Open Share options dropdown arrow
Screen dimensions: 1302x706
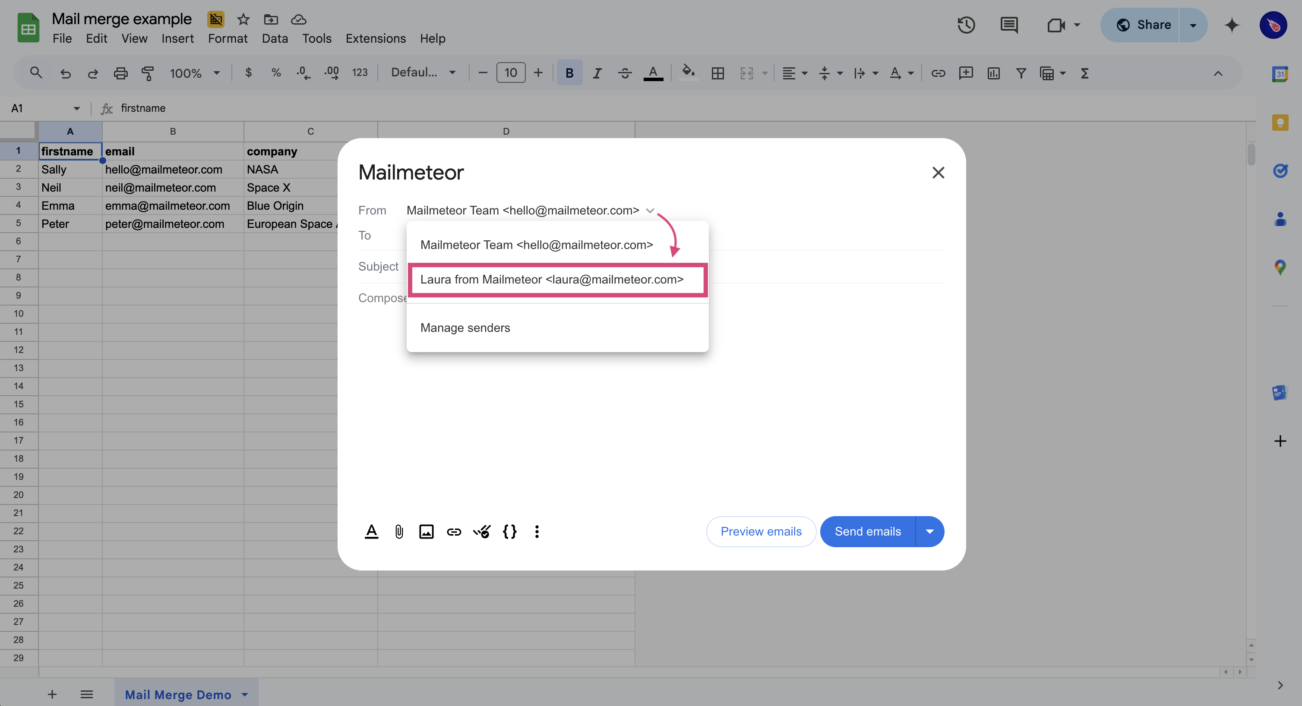point(1193,25)
